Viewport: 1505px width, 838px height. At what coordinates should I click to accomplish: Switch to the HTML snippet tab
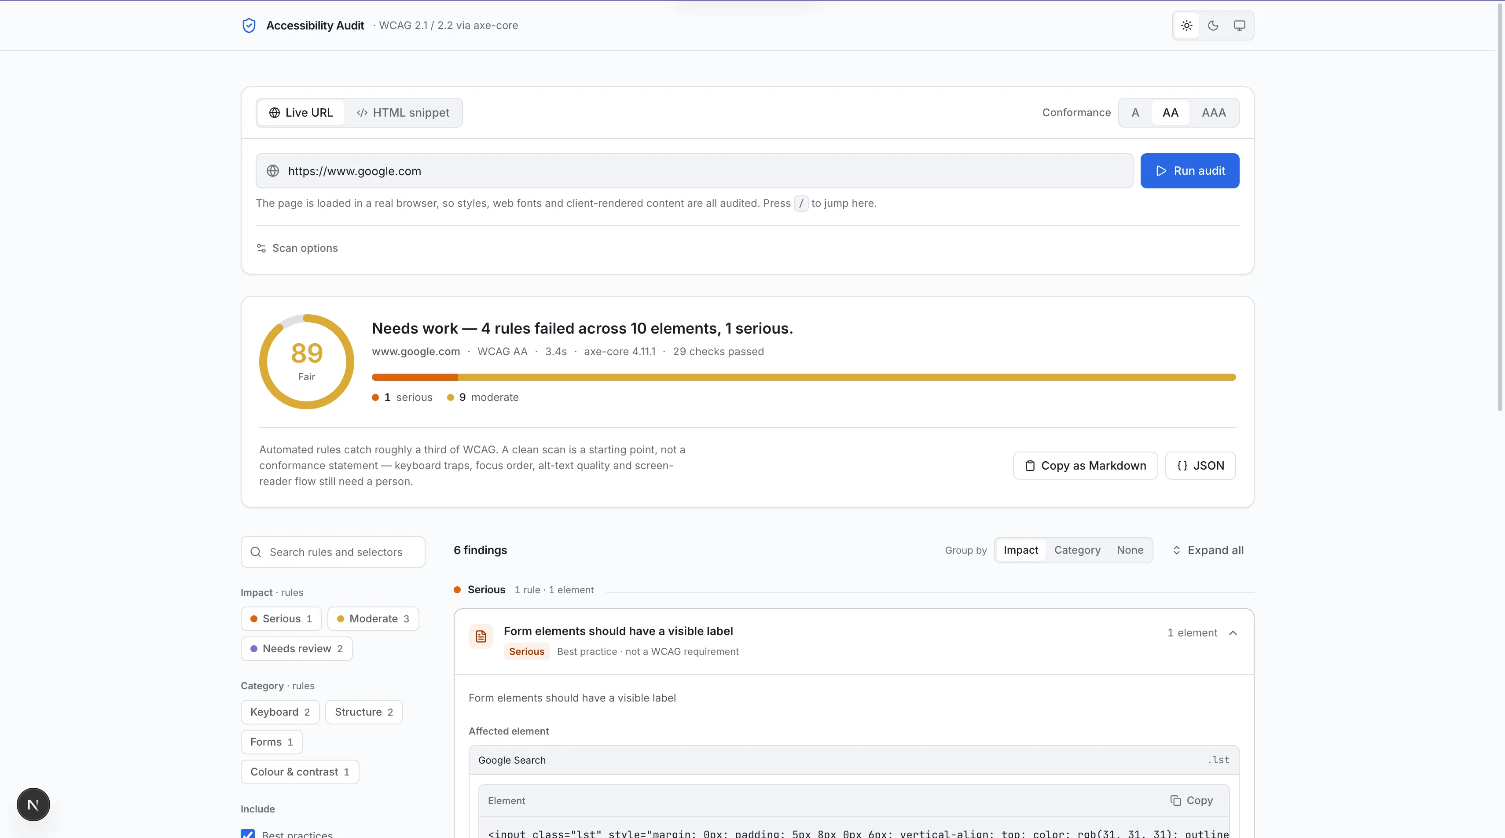(x=403, y=113)
